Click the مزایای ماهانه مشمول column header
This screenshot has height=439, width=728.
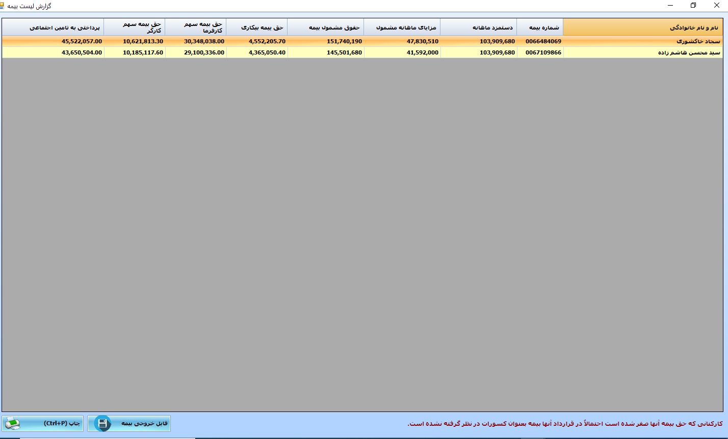click(402, 27)
